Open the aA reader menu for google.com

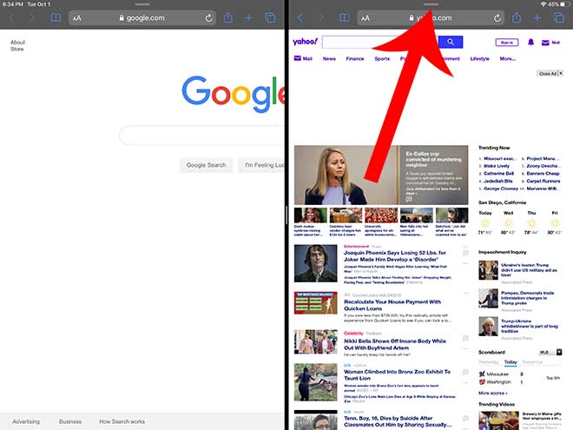coord(77,17)
